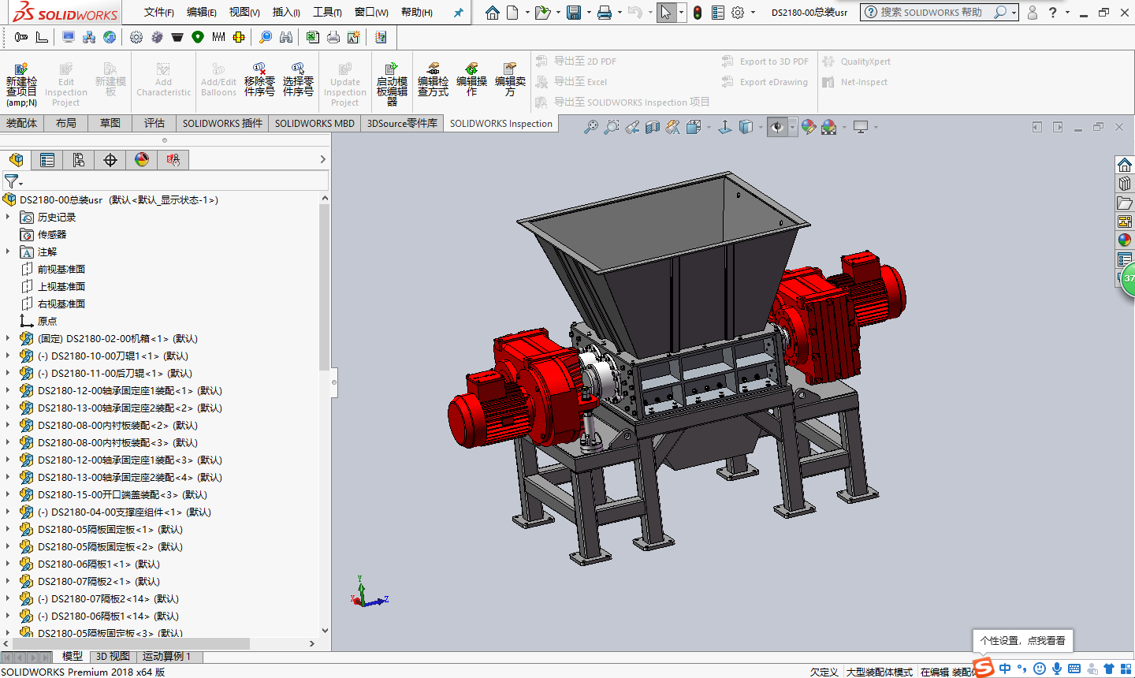Click the 选择零件序号 select balloons tool
This screenshot has height=678, width=1135.
point(298,80)
